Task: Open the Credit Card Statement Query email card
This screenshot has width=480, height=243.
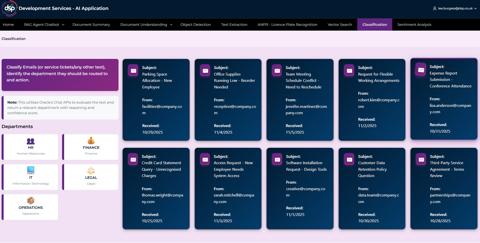Action: tap(156, 188)
